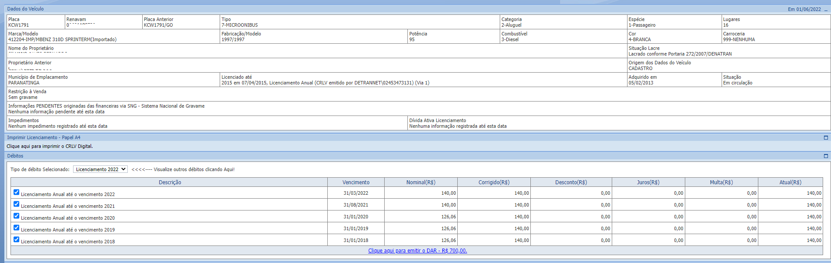Click the due date 31/01/2019
The height and width of the screenshot is (263, 831).
coord(356,228)
